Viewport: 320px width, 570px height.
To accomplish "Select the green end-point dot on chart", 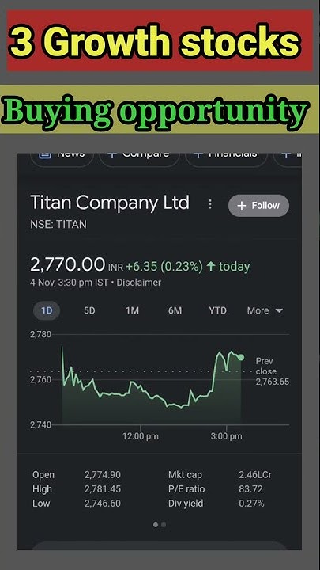I will pos(240,357).
